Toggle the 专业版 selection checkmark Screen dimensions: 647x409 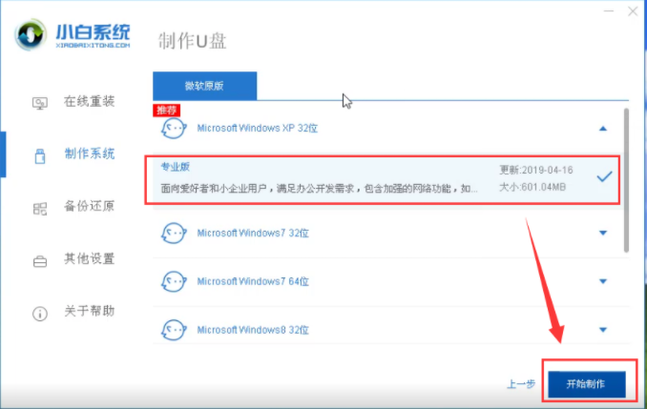pos(604,177)
